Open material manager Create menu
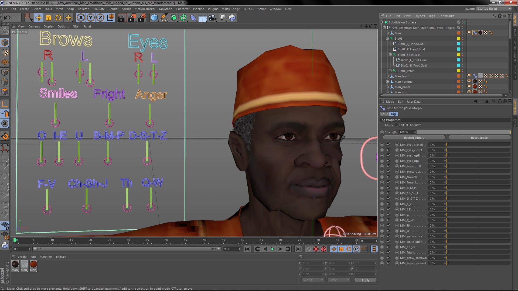 [x=22, y=257]
